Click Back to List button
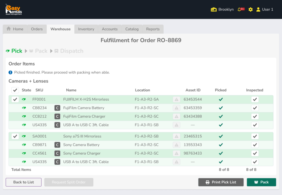The width and height of the screenshot is (282, 195). coord(24,182)
